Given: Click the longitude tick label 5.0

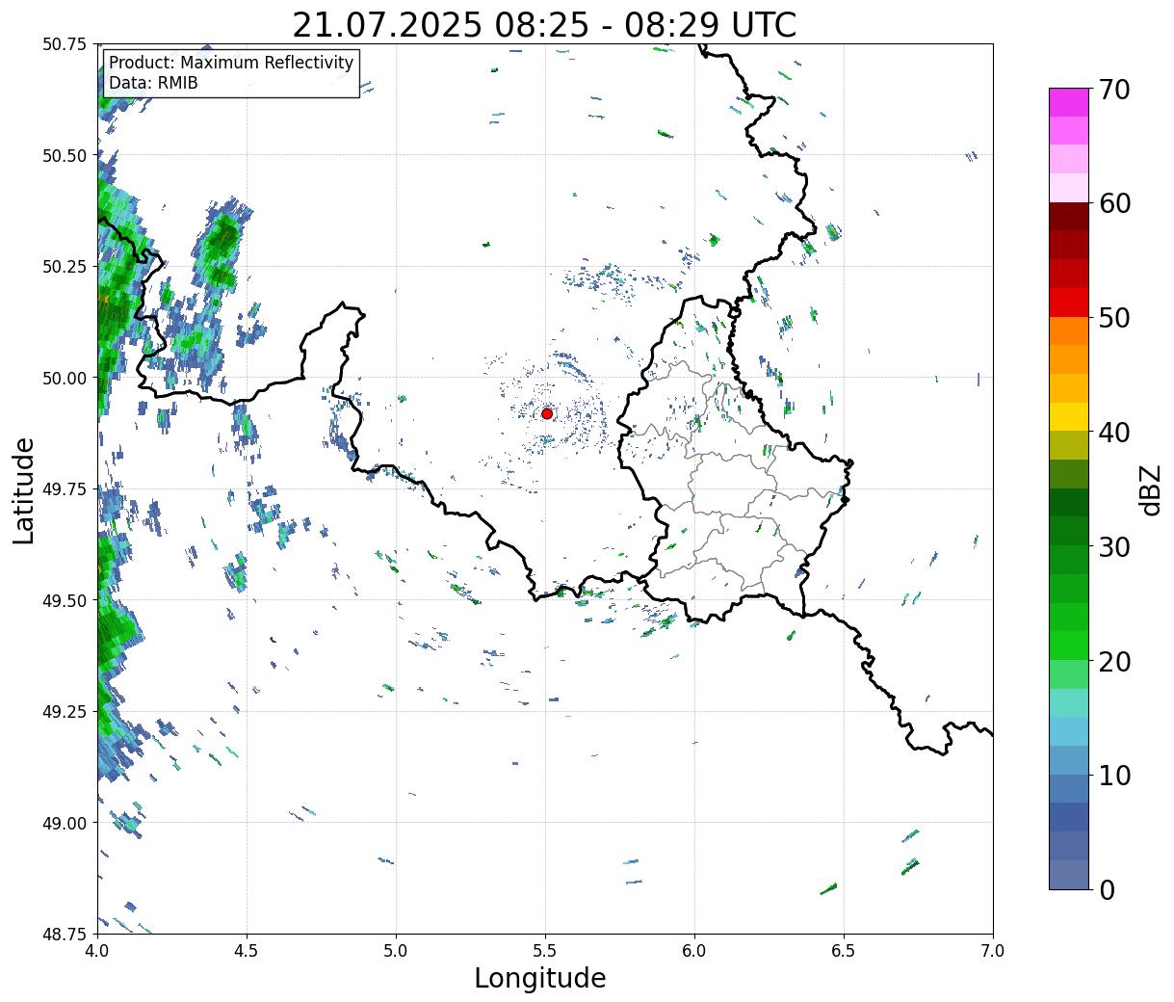Looking at the screenshot, I should pyautogui.click(x=396, y=951).
